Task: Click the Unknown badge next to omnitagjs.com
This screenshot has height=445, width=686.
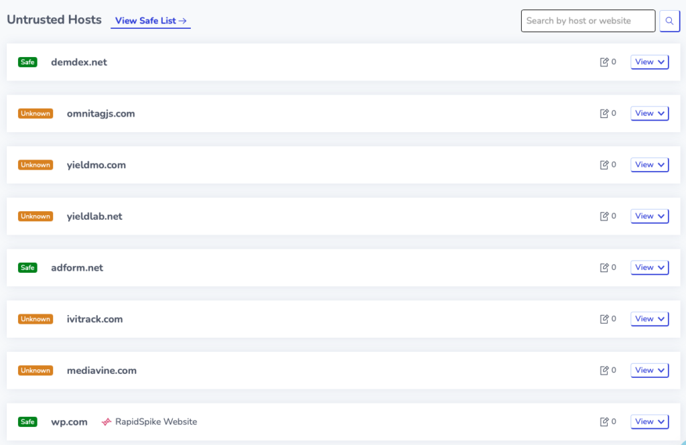Action: [36, 113]
